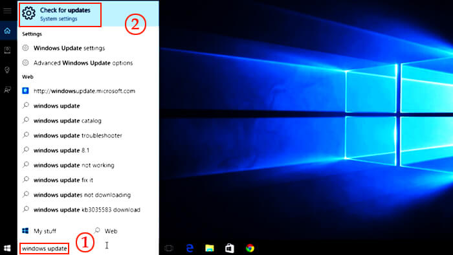The width and height of the screenshot is (453, 255).
Task: Switch to the Web search filter
Action: coord(105,231)
